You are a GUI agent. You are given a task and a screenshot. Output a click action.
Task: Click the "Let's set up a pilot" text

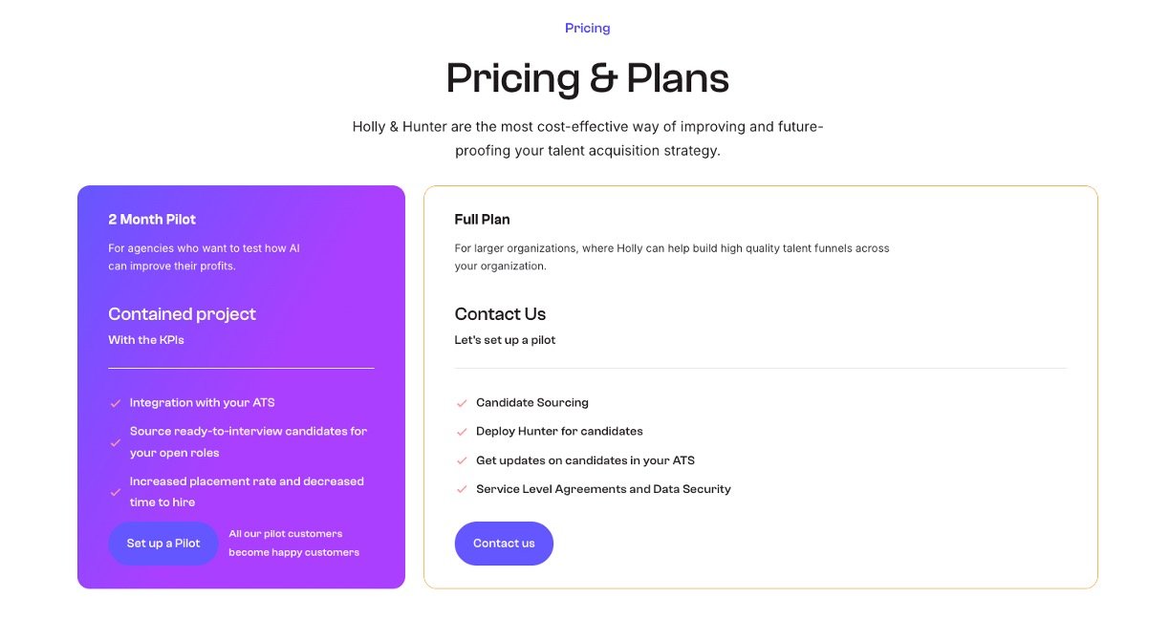505,340
